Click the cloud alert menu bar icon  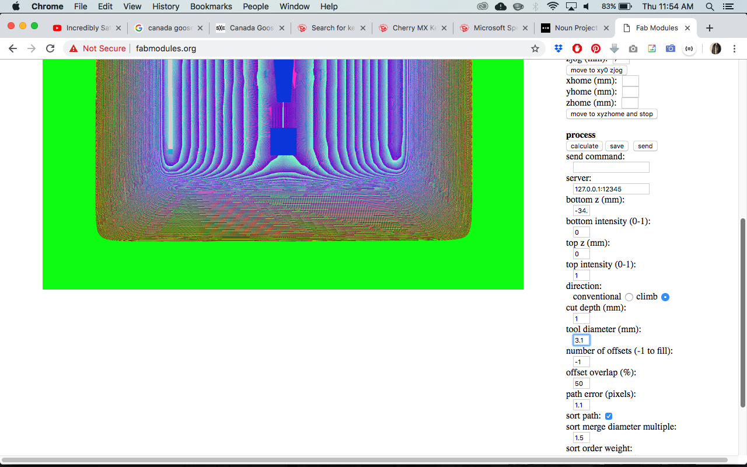coord(500,6)
